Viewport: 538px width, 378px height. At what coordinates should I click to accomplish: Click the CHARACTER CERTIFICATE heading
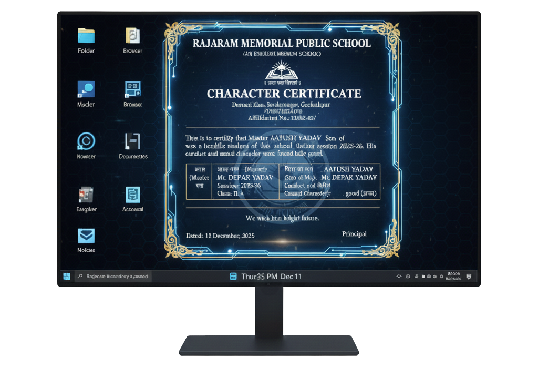point(284,94)
